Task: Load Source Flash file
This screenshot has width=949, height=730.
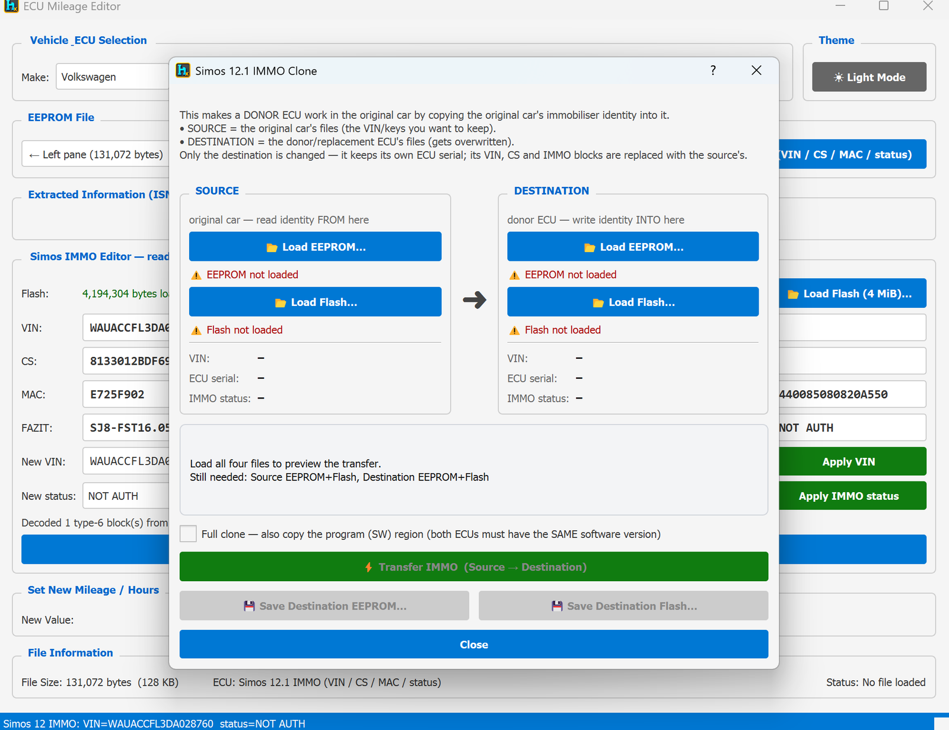Action: coord(315,302)
